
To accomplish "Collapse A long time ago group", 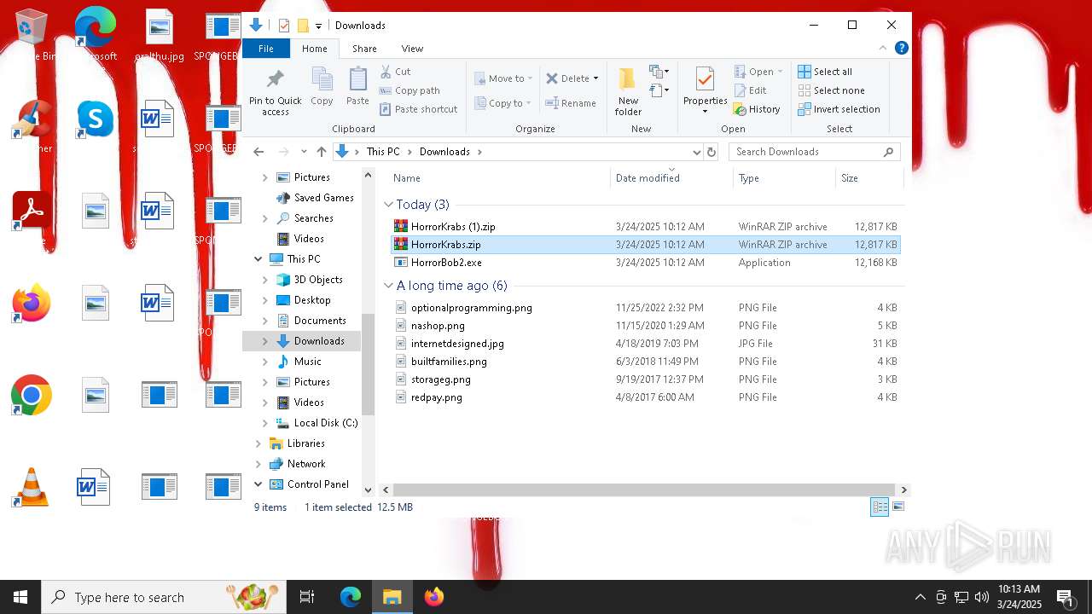I will pyautogui.click(x=389, y=286).
